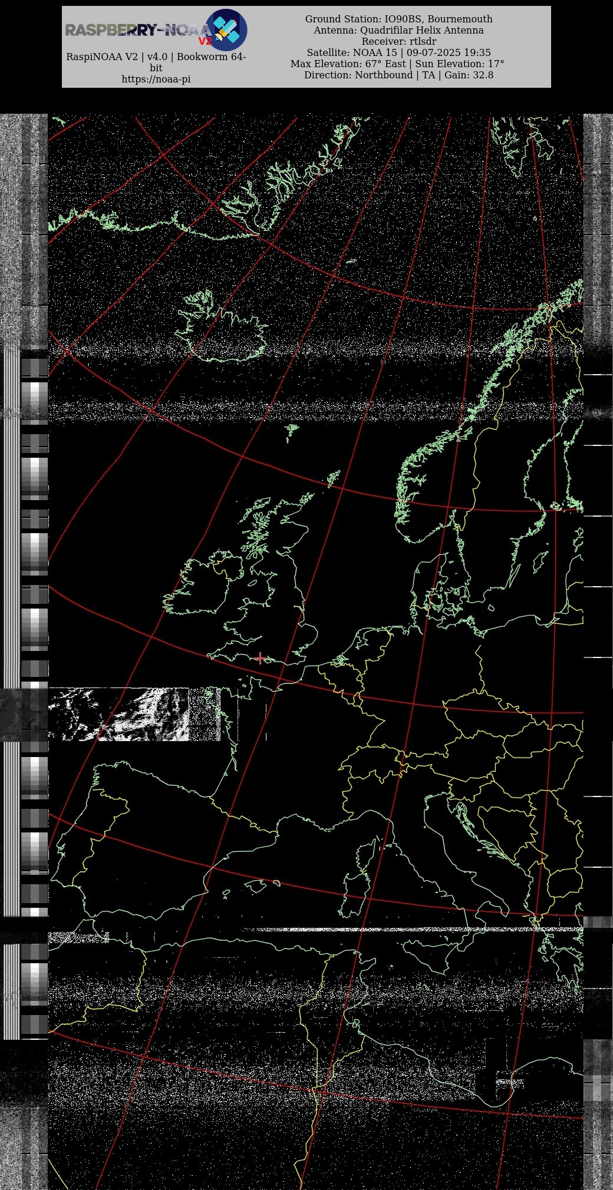Click 'Antenna: Quadrifilar Helix Antenna' line

coord(398,30)
